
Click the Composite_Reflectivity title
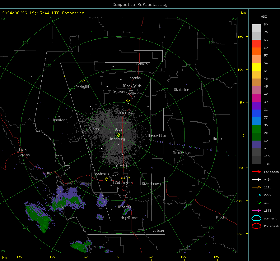(140, 5)
